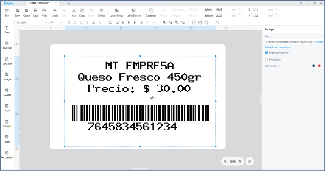This screenshot has height=171, width=325.
Task: Copy the selected object
Action: click(82, 13)
